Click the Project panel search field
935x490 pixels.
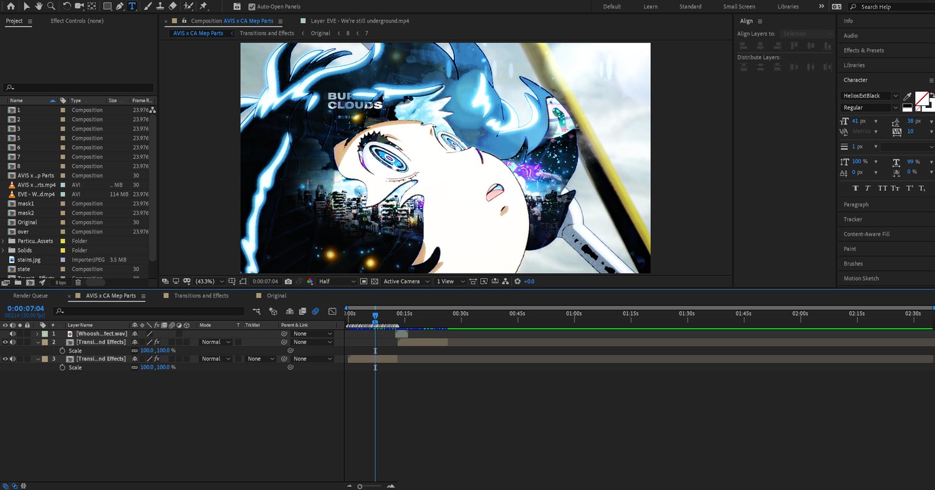(x=78, y=88)
